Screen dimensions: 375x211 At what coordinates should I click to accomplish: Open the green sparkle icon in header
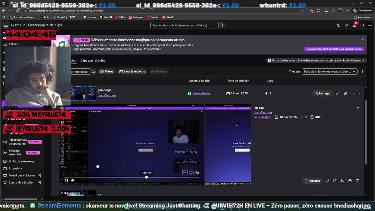tap(346, 25)
